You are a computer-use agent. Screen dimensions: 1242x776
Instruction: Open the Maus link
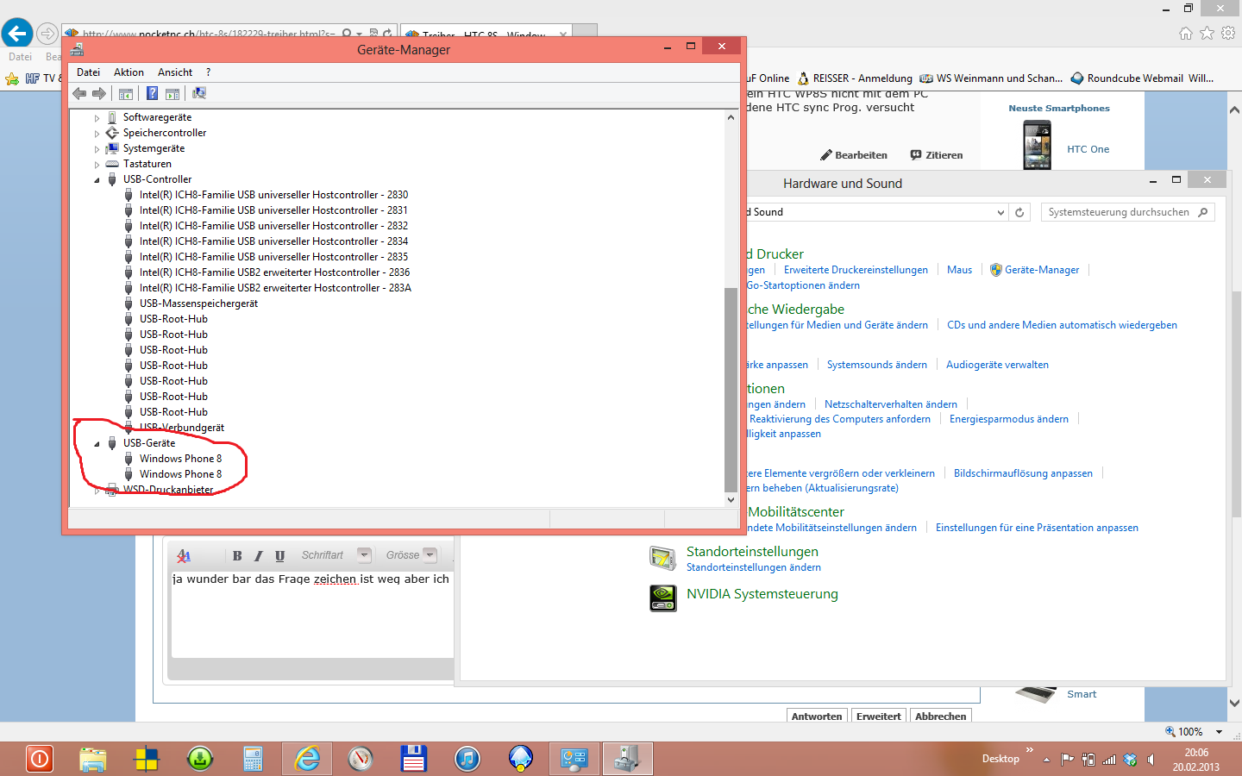tap(959, 270)
